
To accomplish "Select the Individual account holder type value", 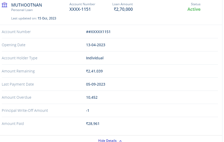I will (x=95, y=58).
